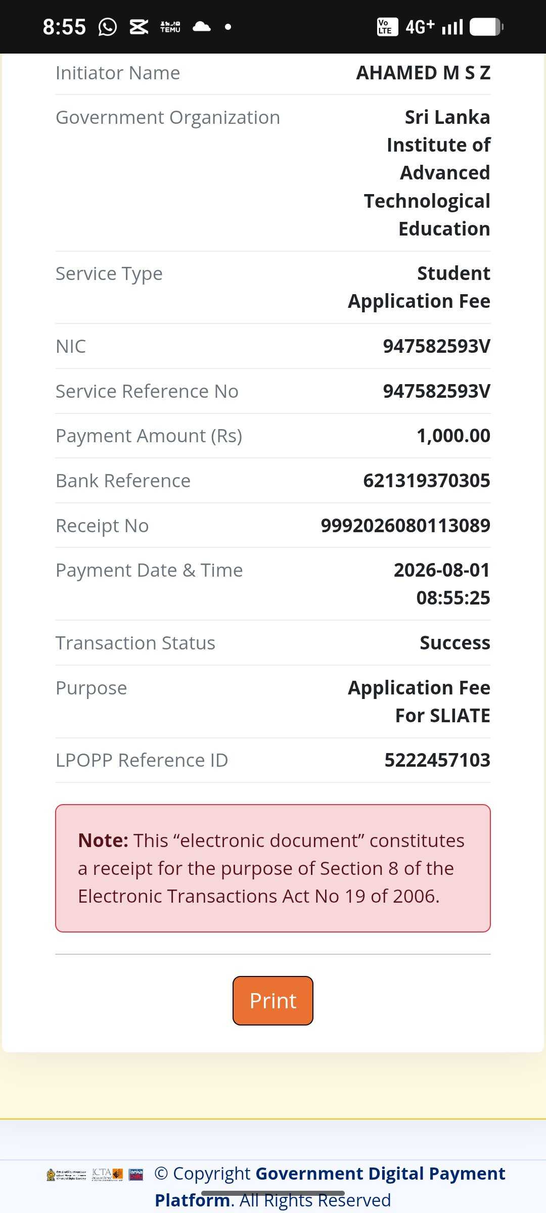Open WhatsApp notification icon in status bar
Screen dimensions: 546x1213
point(107,27)
